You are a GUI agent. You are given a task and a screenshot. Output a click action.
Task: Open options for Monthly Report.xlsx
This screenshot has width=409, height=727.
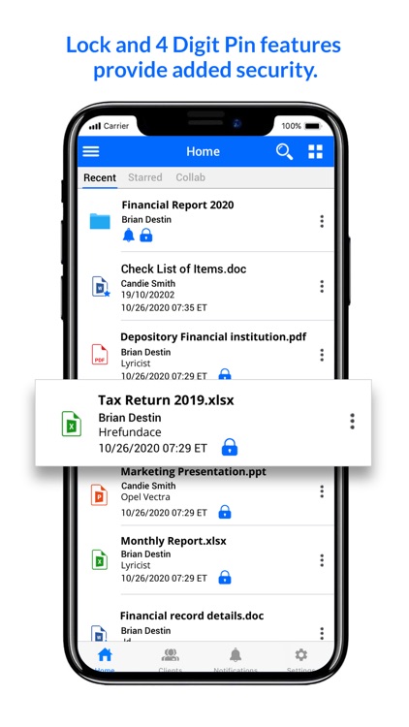(x=322, y=559)
